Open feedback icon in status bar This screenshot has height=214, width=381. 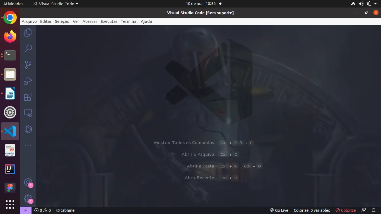pyautogui.click(x=363, y=210)
